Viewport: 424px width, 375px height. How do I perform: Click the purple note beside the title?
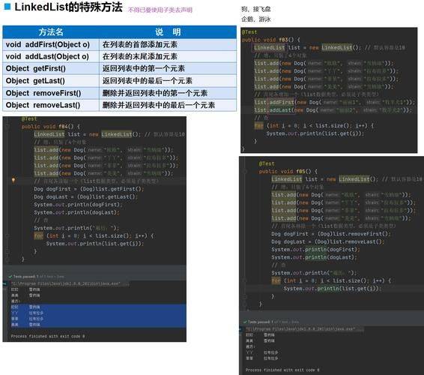[160, 10]
